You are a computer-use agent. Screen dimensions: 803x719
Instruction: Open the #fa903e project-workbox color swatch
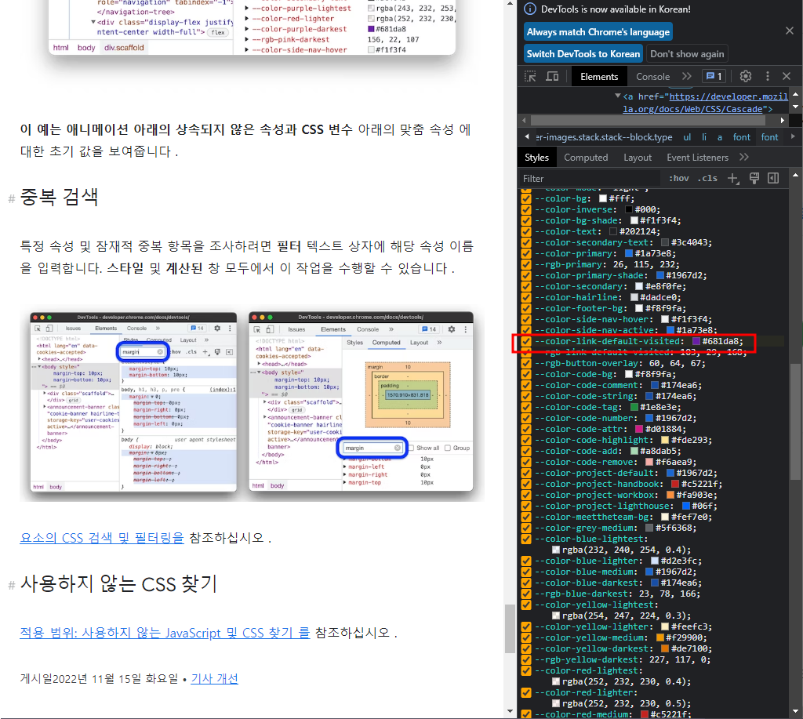(670, 496)
